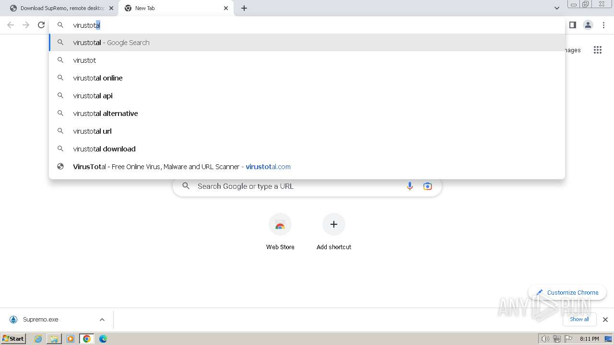Select 'virustotal alternative' suggestion
The image size is (614, 345).
(307, 114)
